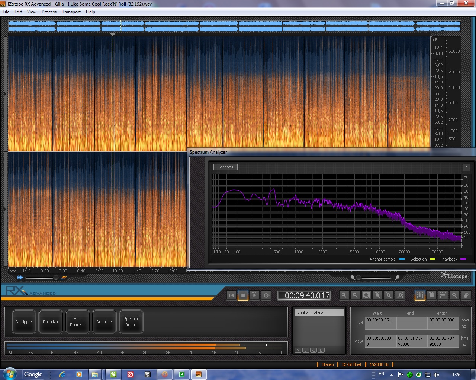Click the waveform icon beside the opacity slider
The image size is (476, 380).
point(20,278)
